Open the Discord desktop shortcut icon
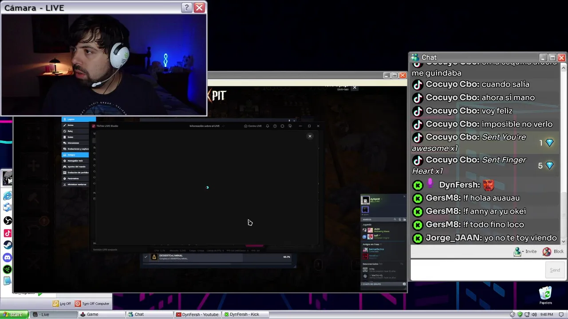The height and width of the screenshot is (319, 568). click(x=8, y=257)
